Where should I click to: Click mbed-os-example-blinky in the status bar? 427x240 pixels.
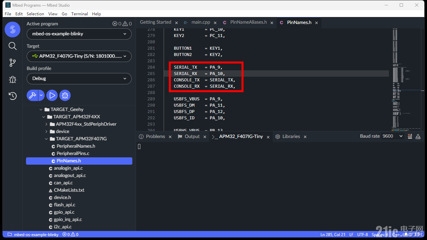click(33, 234)
